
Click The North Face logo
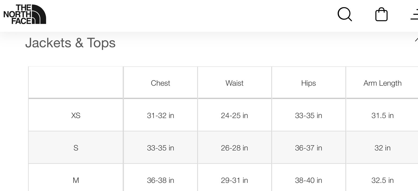25,14
